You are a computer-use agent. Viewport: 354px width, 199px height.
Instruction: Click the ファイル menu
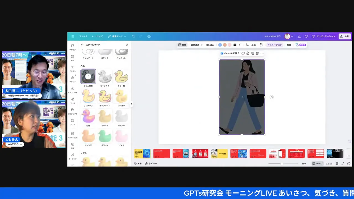[83, 36]
